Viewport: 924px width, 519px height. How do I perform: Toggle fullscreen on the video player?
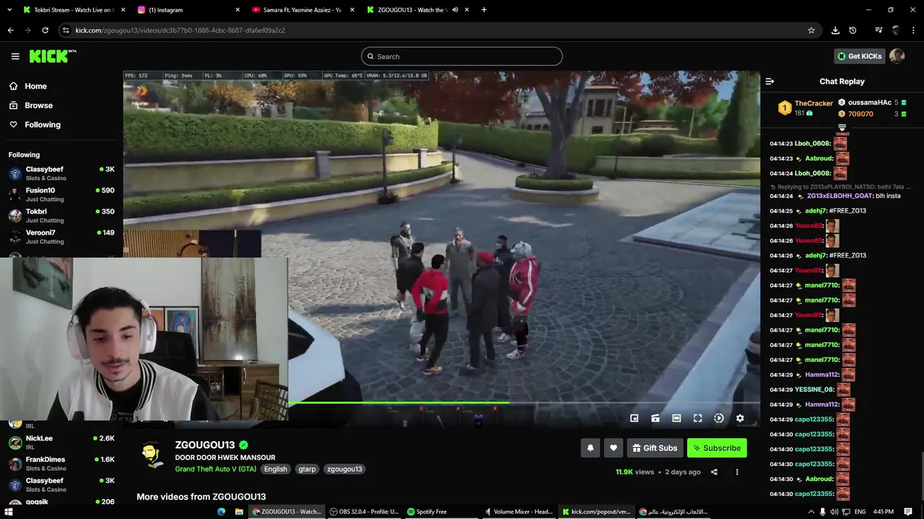(697, 418)
